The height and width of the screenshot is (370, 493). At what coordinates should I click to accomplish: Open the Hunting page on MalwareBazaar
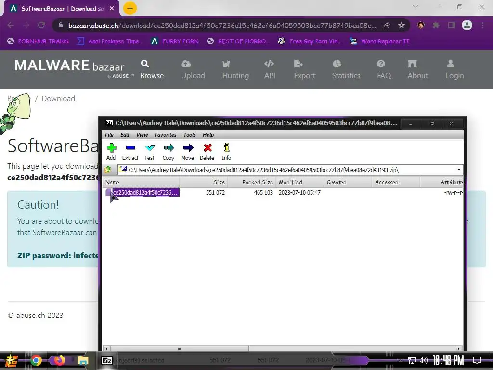[235, 69]
